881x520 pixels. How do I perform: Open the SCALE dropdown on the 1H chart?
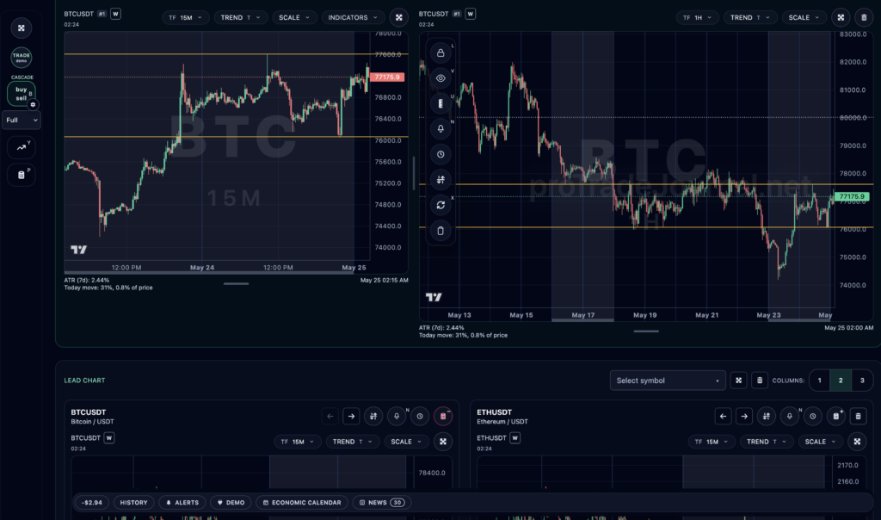(x=804, y=17)
